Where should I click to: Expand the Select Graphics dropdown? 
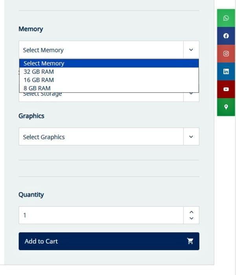click(x=191, y=137)
